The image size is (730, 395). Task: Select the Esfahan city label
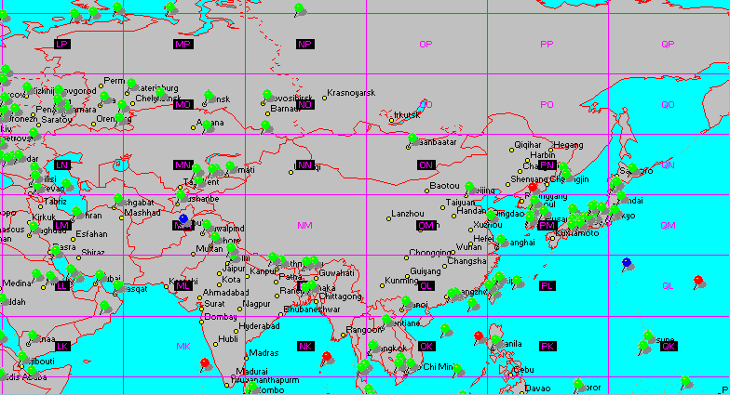91,234
